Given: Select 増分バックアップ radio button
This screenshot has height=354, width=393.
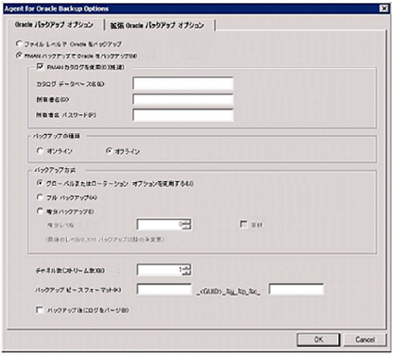Looking at the screenshot, I should coord(40,211).
